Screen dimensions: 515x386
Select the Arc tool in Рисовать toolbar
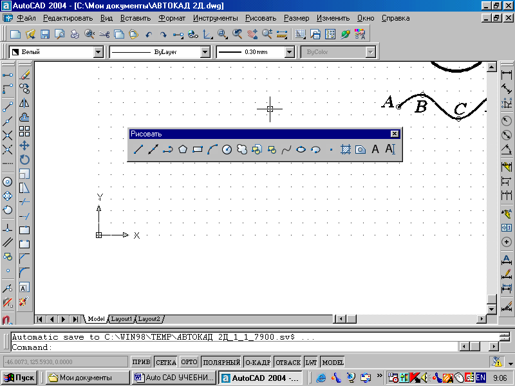(212, 150)
